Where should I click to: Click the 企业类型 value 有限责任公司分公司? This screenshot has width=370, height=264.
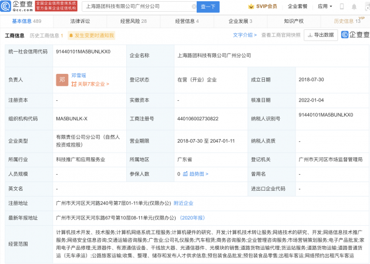pos(88,141)
